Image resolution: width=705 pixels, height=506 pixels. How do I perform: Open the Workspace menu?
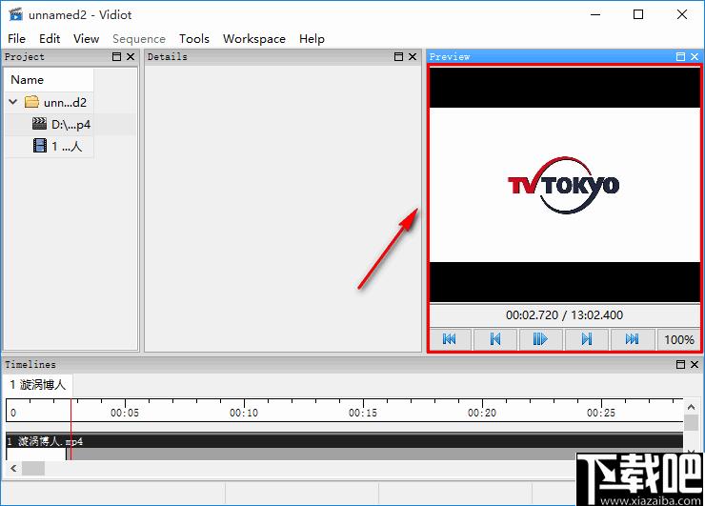click(254, 39)
